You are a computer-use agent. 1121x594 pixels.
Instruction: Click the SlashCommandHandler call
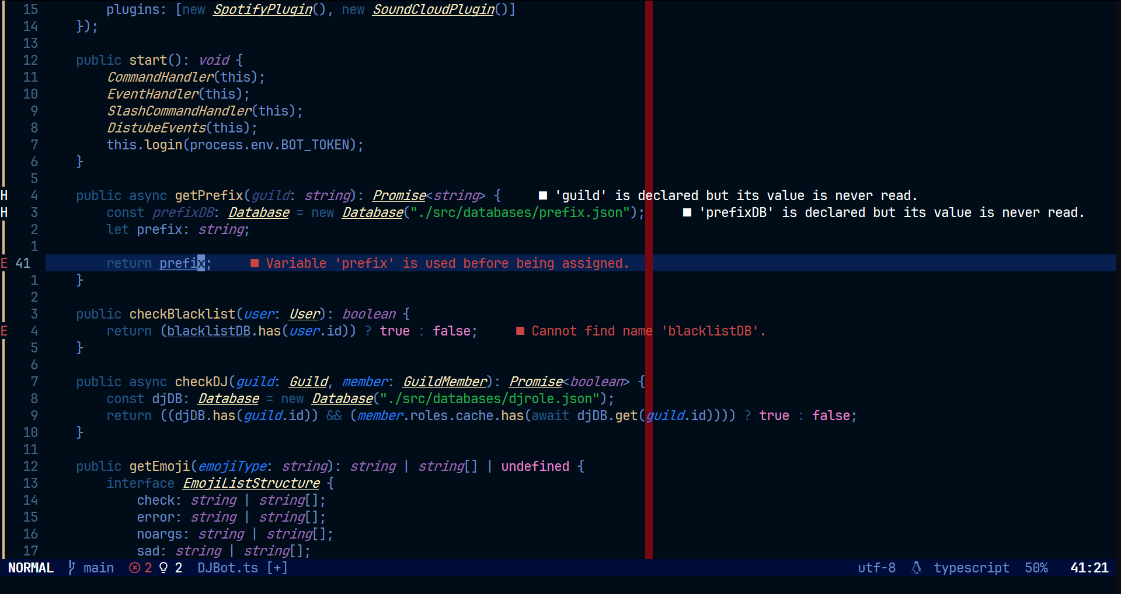(x=179, y=111)
